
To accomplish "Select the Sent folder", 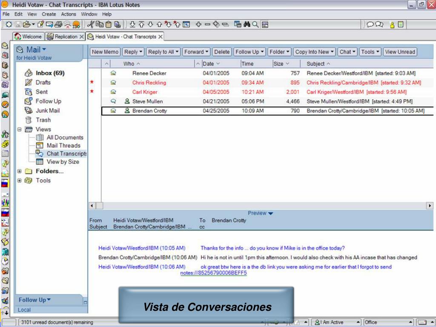I will click(41, 92).
